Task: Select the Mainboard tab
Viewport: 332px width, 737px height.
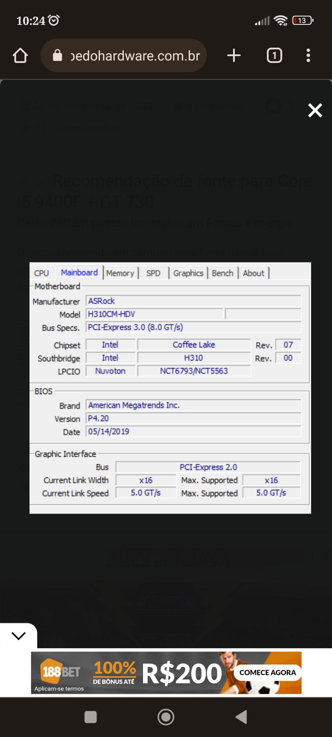Action: pyautogui.click(x=79, y=272)
